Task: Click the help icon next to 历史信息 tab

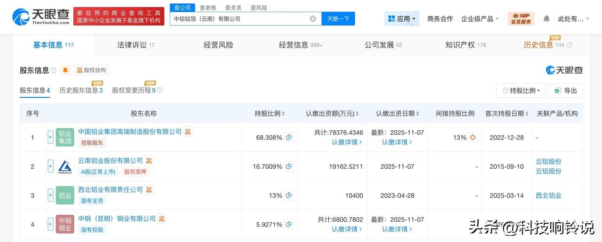Action: (x=570, y=45)
